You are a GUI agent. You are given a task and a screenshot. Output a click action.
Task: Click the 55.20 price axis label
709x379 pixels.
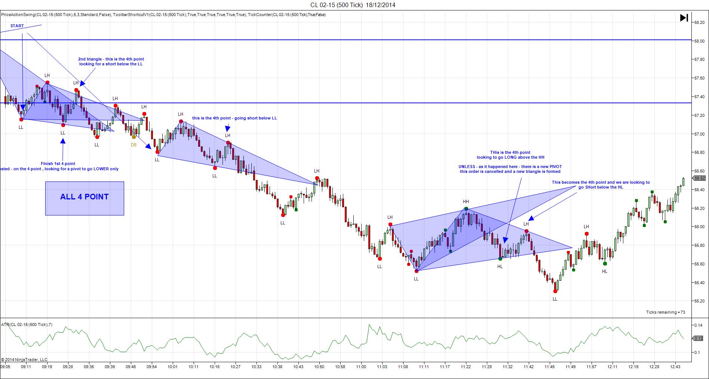699,301
